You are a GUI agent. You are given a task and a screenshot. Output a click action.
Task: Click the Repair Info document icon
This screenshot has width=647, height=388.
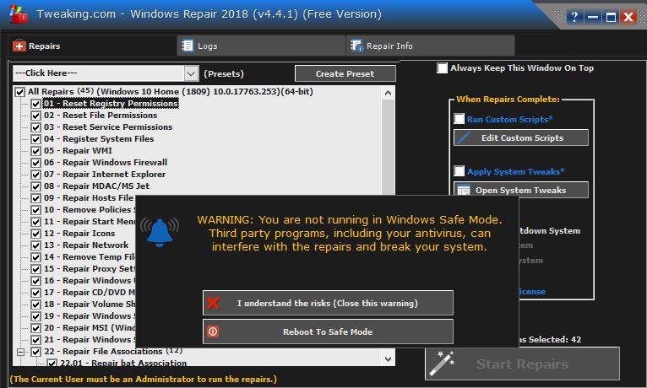356,46
